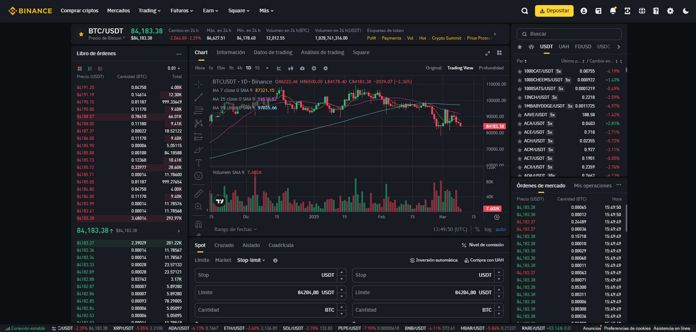Select the zoom in tool on chart
Screen dimensions: 696x332
coord(198,206)
